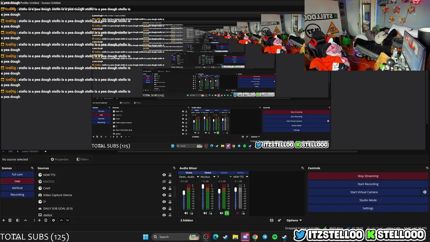Switch to the darkout scene
430x242 pixels.
(17, 188)
